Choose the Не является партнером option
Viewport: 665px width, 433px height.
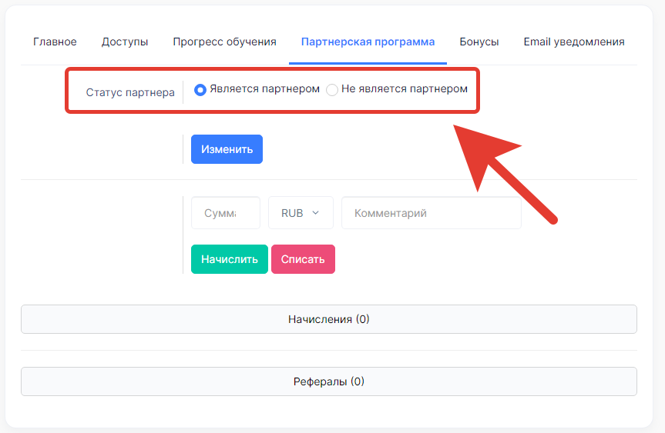[x=331, y=90]
